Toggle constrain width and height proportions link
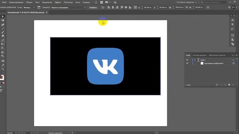The height and width of the screenshot is (134, 239). click(187, 7)
